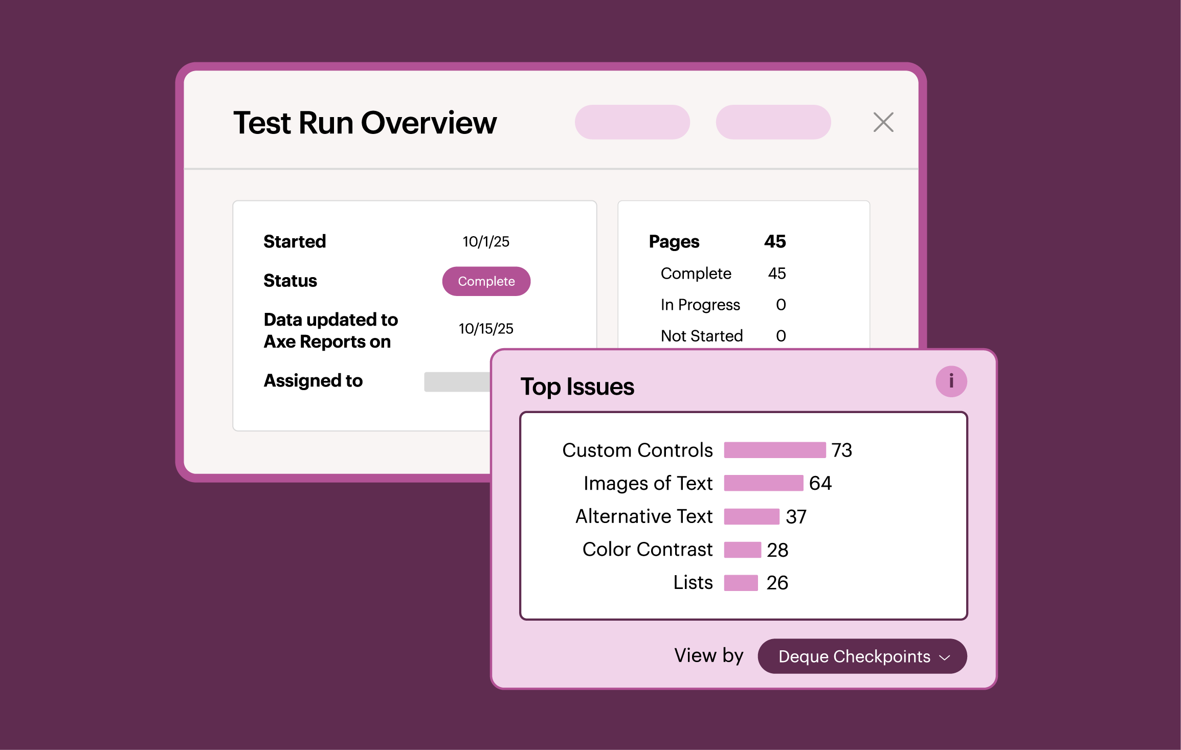Switch to the Top Issues panel
1181x750 pixels.
pyautogui.click(x=577, y=387)
